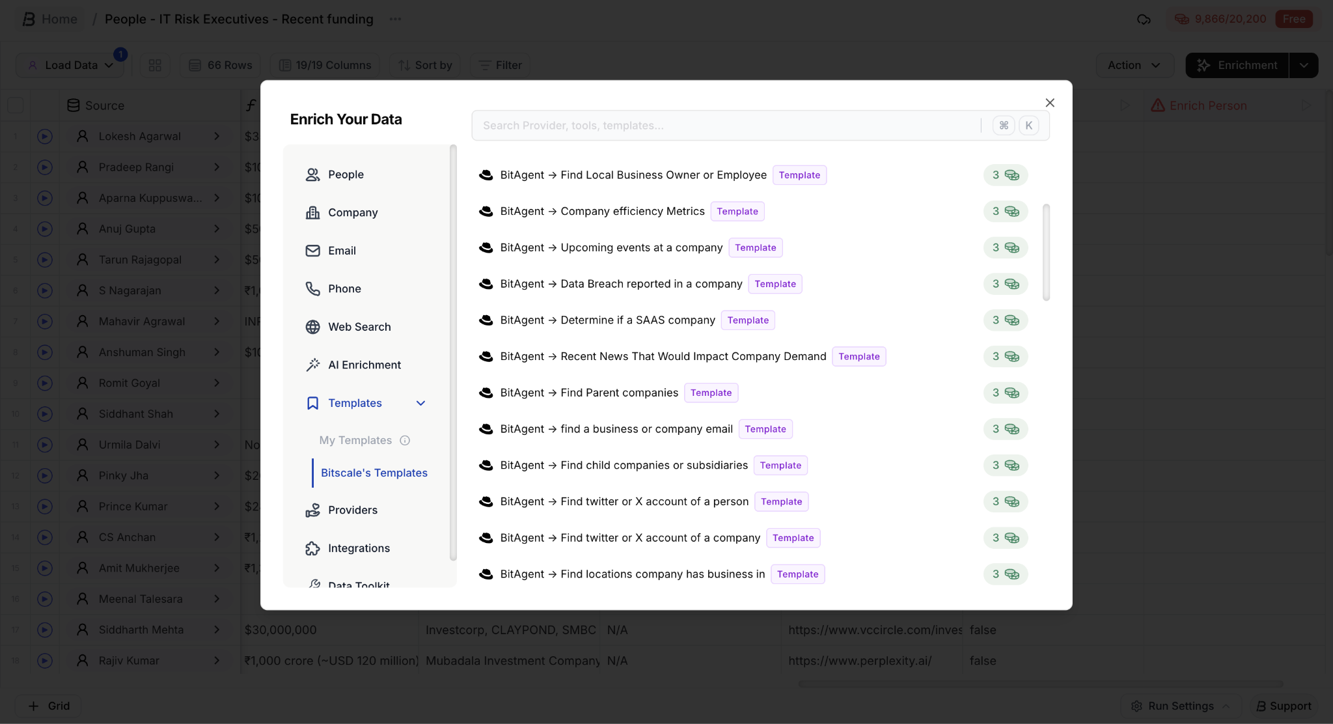This screenshot has width=1333, height=724.
Task: Click the Enrichment button
Action: coord(1237,65)
